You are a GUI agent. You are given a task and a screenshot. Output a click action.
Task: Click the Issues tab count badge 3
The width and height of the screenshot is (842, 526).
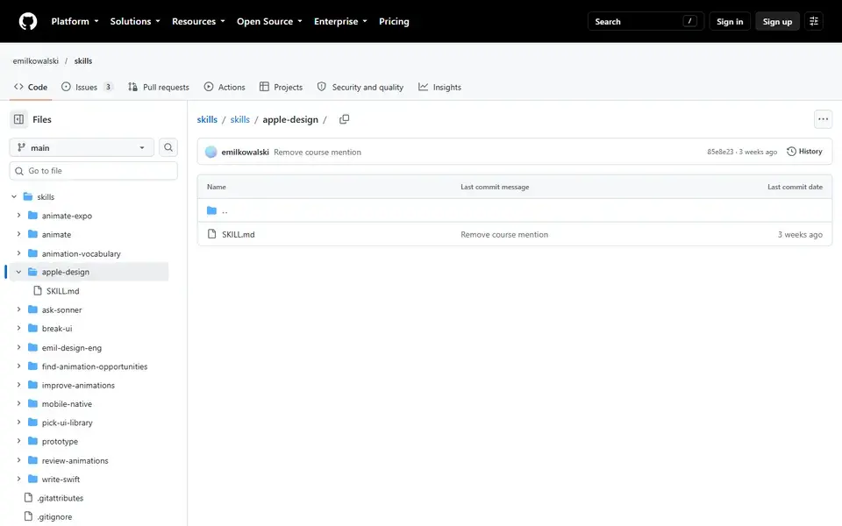(108, 87)
